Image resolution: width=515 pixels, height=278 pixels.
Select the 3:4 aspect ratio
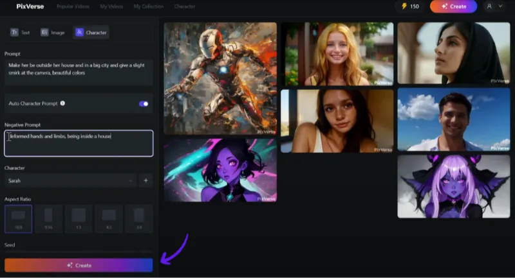point(139,219)
